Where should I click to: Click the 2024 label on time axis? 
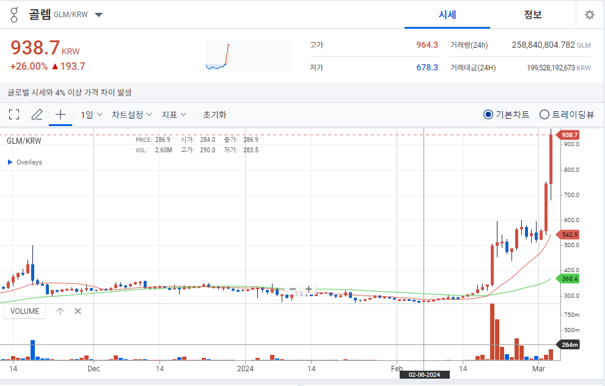[x=246, y=369]
